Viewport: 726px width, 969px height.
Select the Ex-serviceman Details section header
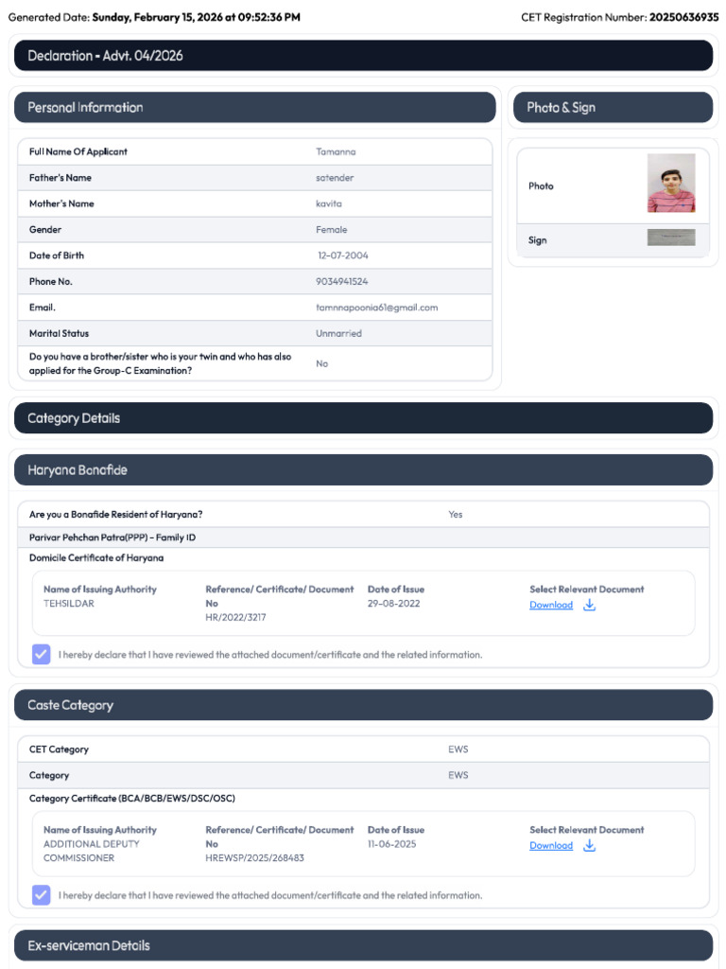(x=364, y=945)
